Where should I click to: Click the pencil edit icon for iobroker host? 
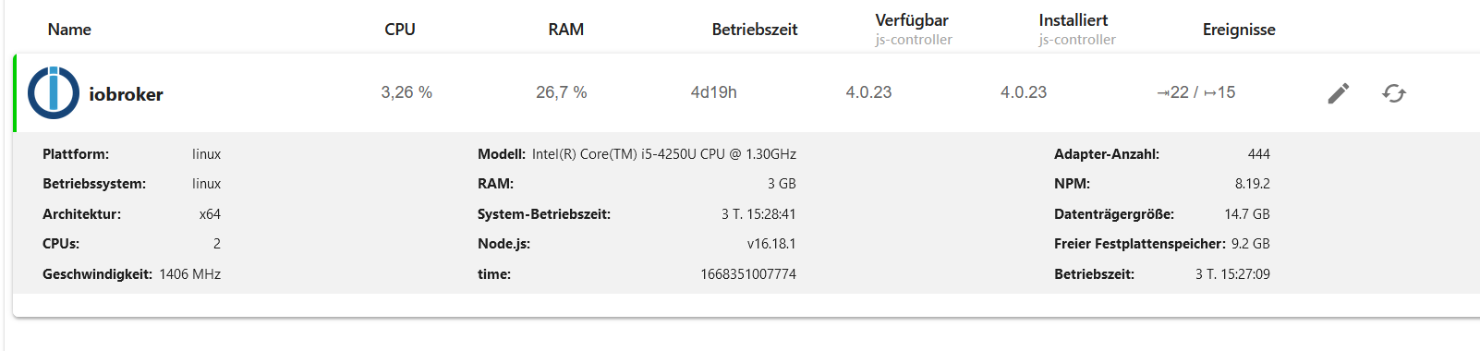[1339, 93]
